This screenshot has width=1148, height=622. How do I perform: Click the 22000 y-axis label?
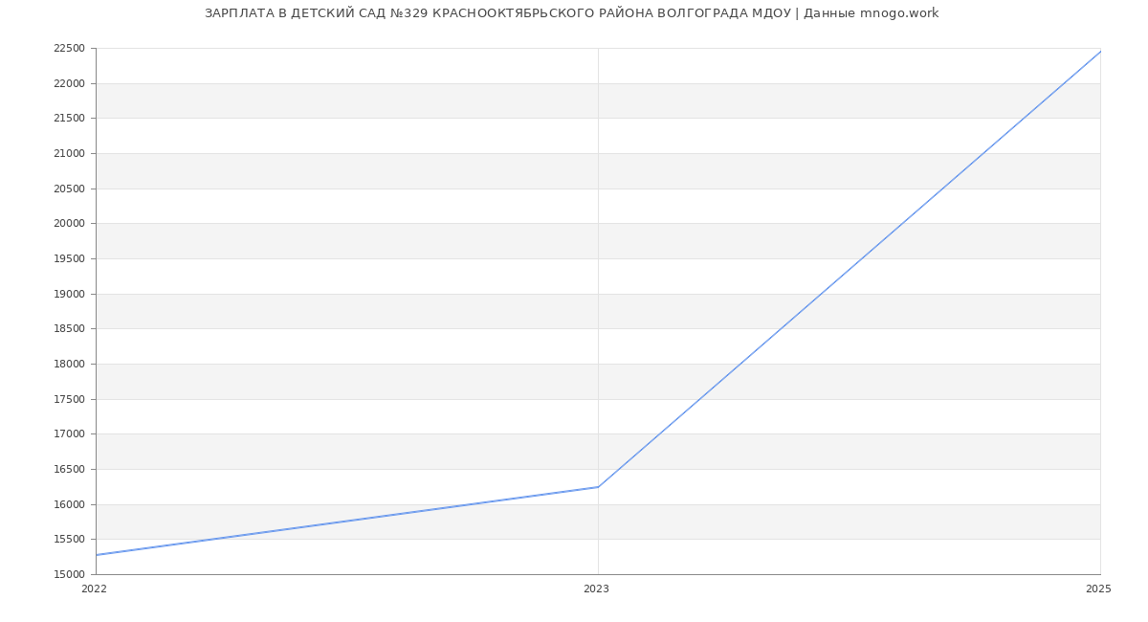tap(69, 84)
